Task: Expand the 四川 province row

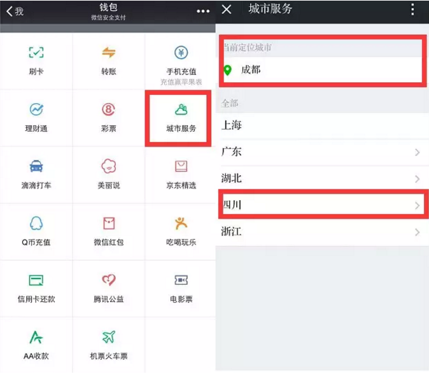Action: tap(322, 205)
